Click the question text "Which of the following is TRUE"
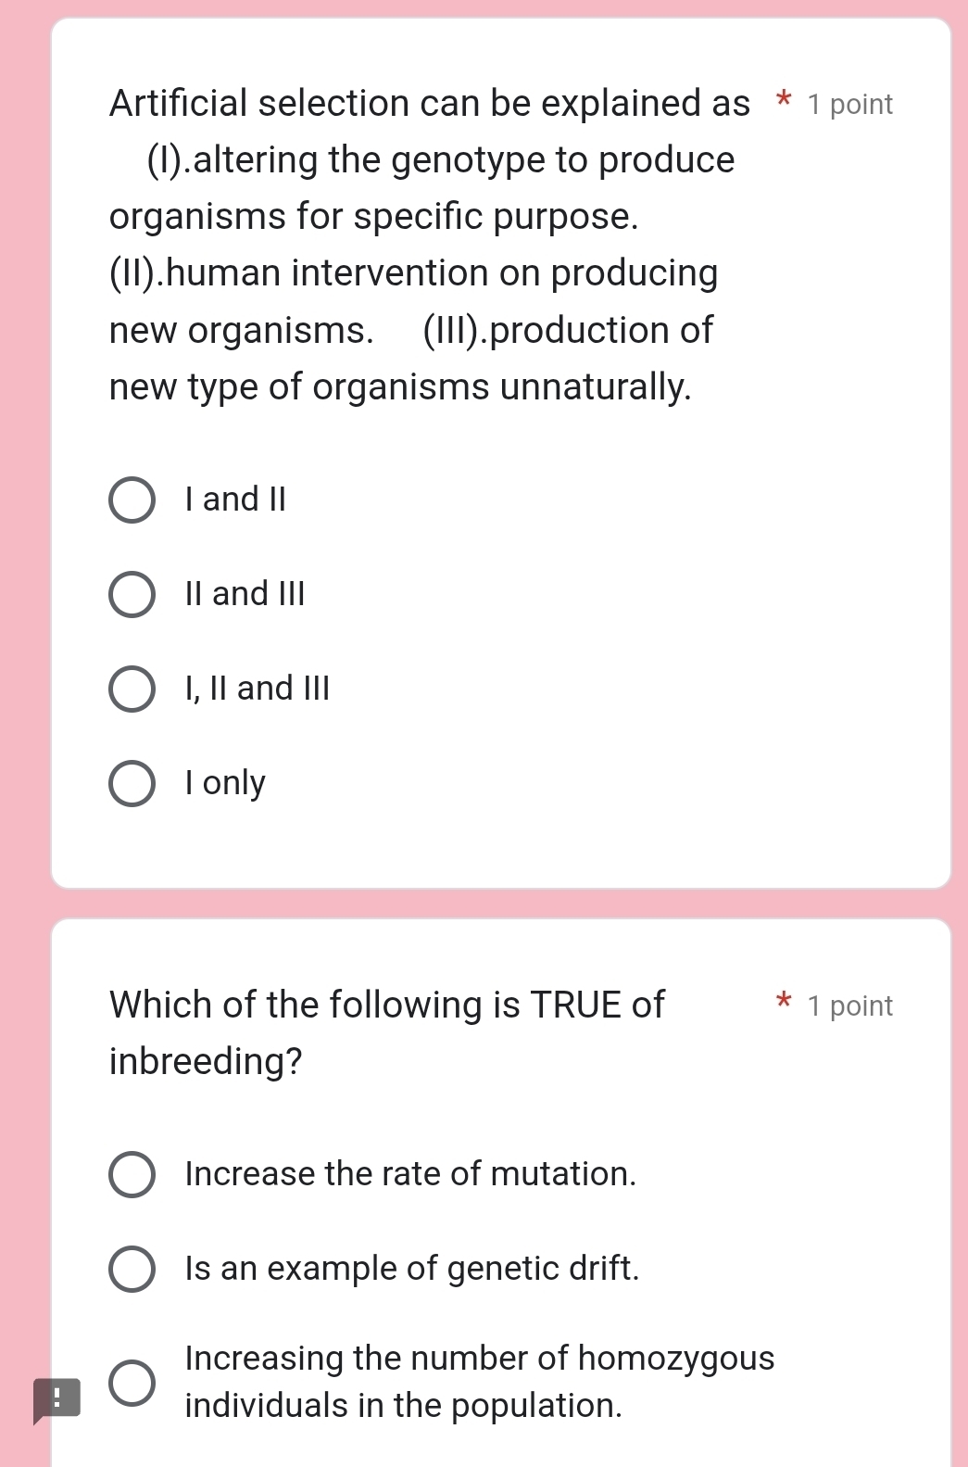The image size is (968, 1467). coord(386,1005)
